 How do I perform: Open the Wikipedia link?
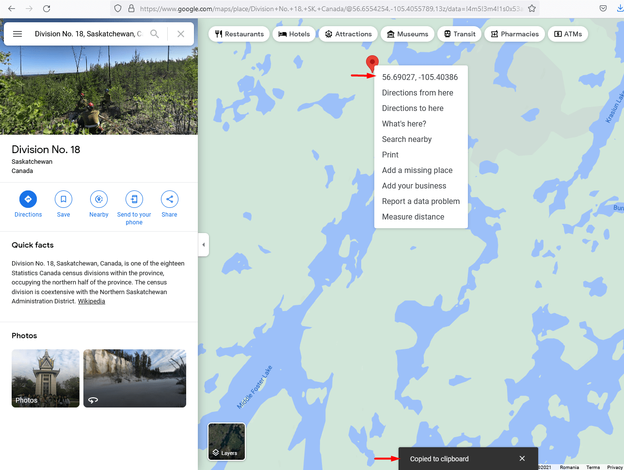[92, 301]
